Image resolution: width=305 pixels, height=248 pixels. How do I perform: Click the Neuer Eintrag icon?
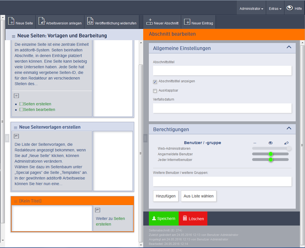[x=187, y=22]
